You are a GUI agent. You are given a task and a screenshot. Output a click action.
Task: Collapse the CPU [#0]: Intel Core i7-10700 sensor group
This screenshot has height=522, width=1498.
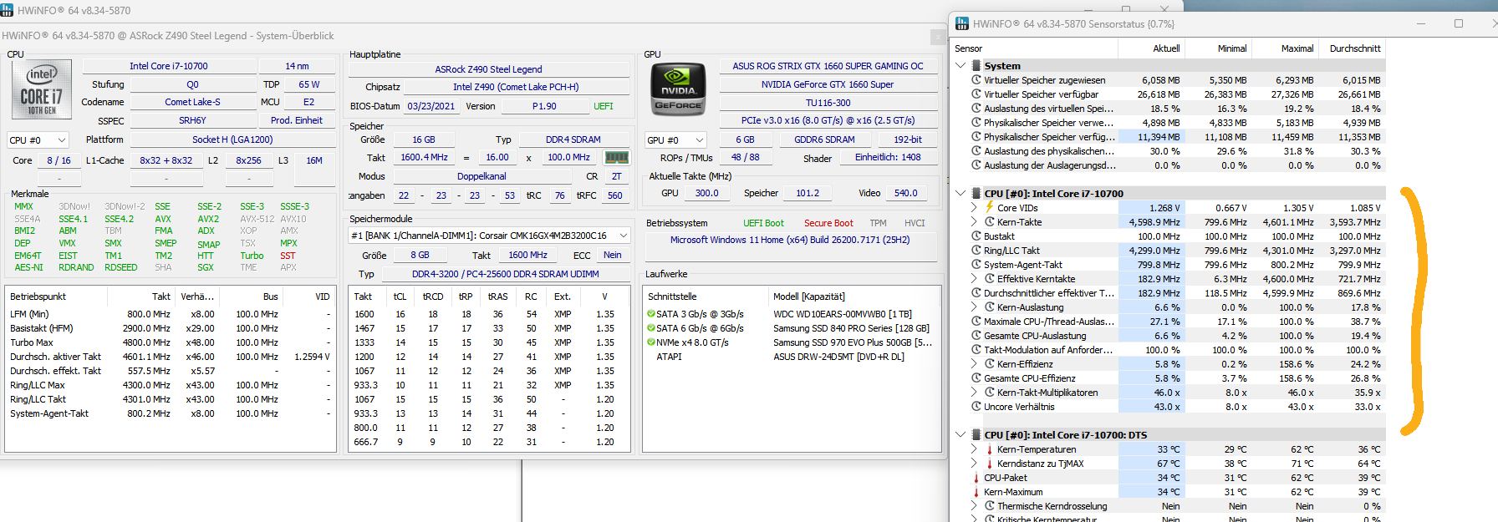(960, 193)
